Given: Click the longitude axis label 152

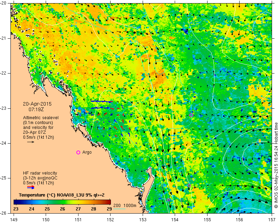Looking at the screenshot, I should pyautogui.click(x=111, y=220).
